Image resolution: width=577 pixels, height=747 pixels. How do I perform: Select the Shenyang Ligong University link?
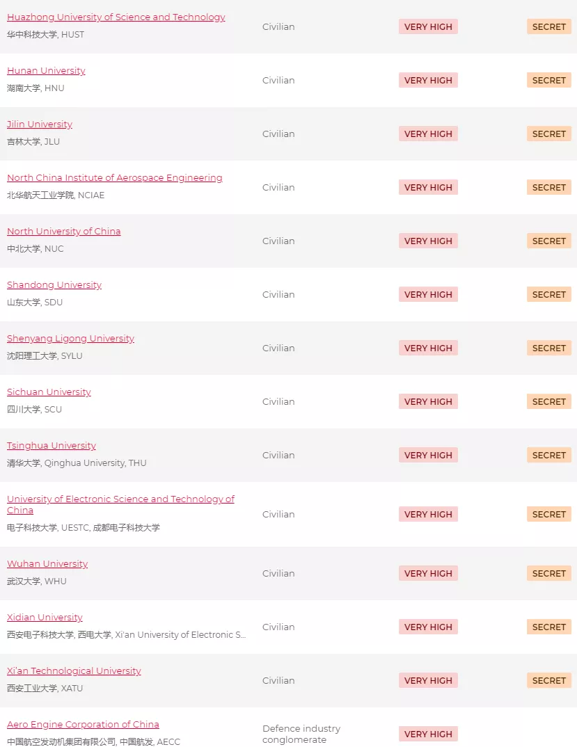[70, 339]
